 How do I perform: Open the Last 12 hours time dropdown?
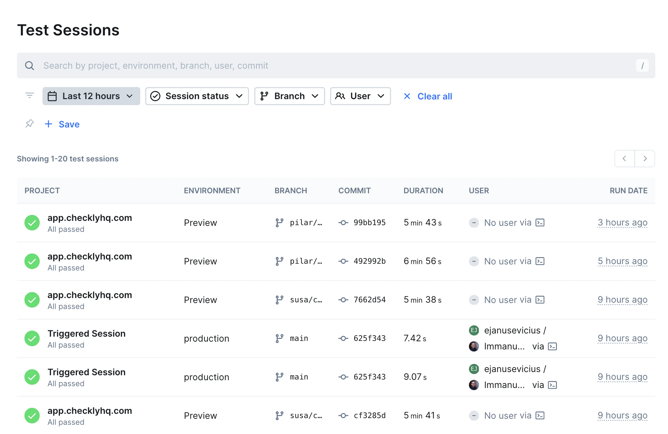coord(91,96)
